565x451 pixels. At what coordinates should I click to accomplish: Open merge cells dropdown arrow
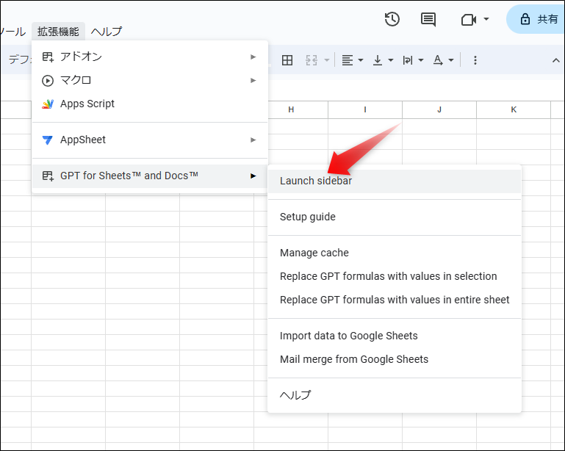[x=326, y=60]
